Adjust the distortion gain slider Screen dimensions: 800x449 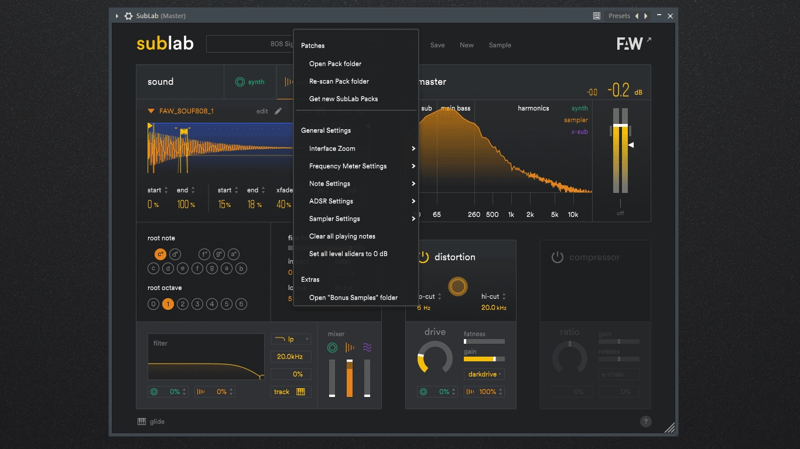pyautogui.click(x=484, y=358)
